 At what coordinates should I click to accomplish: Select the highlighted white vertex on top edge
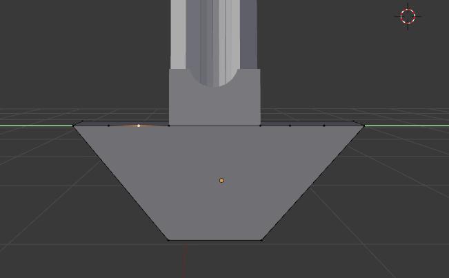pos(139,126)
